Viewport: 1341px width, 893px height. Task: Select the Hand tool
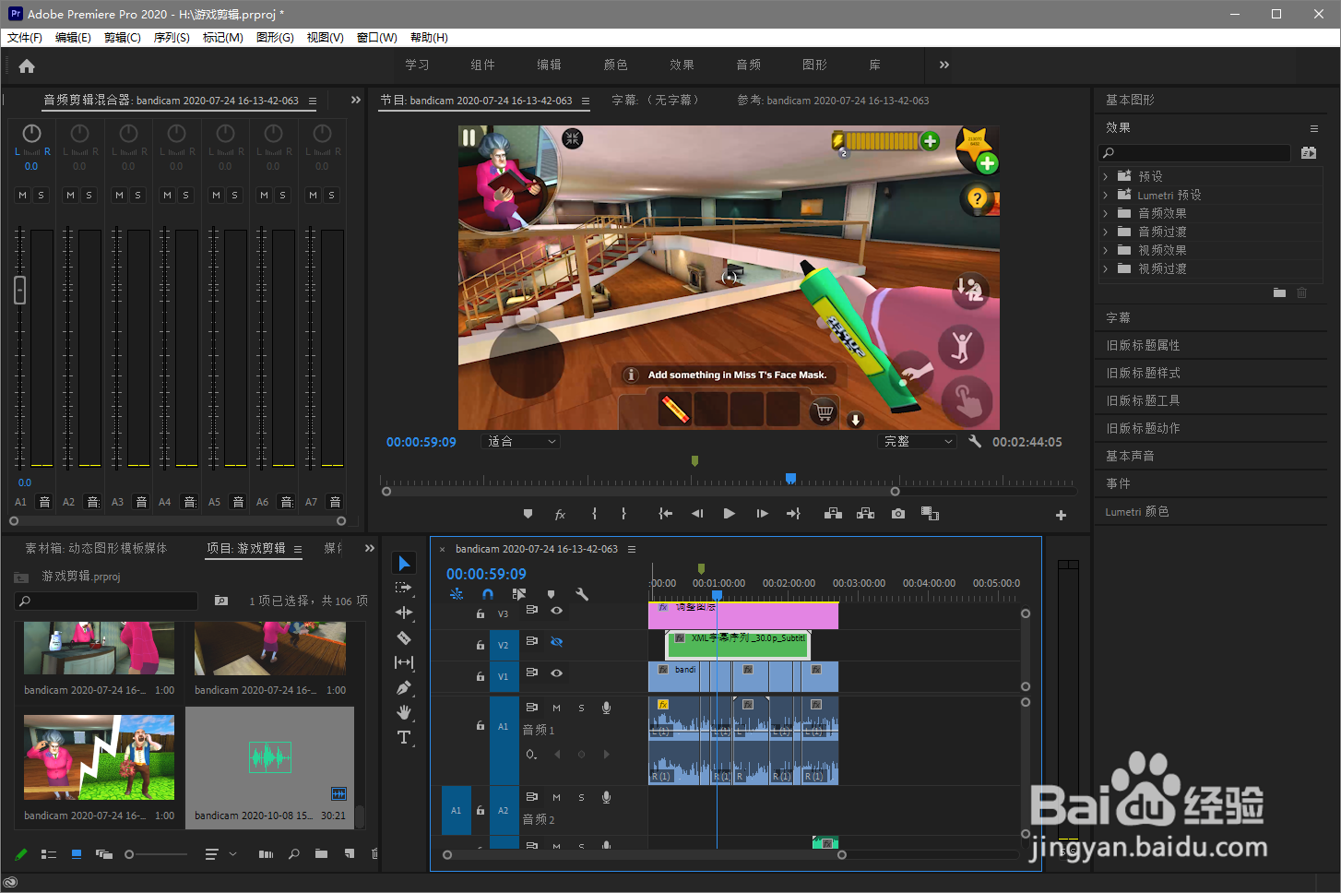(404, 712)
